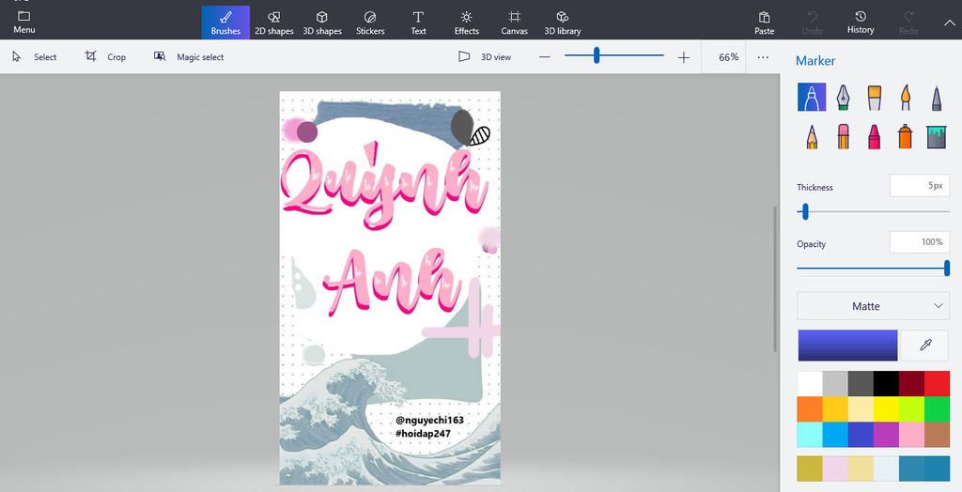Pick the pink color swatch
The height and width of the screenshot is (492, 962).
[x=911, y=435]
